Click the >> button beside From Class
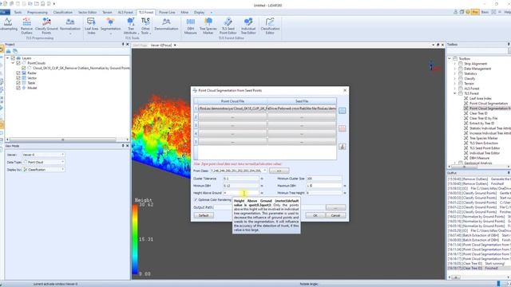This screenshot has height=287, width=511. click(279, 171)
